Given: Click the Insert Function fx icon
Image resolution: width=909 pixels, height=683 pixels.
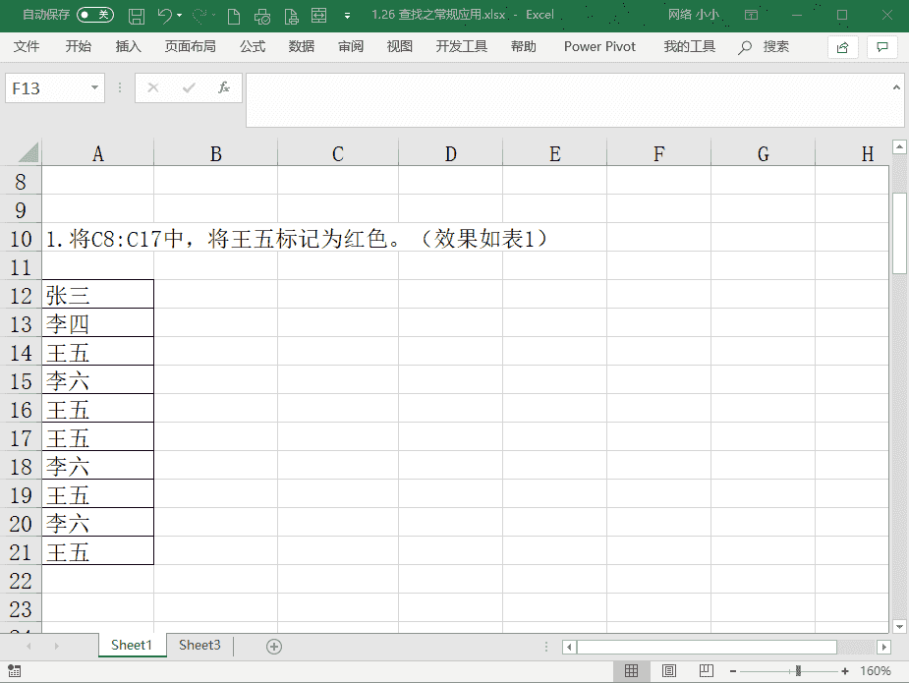Looking at the screenshot, I should coord(223,87).
